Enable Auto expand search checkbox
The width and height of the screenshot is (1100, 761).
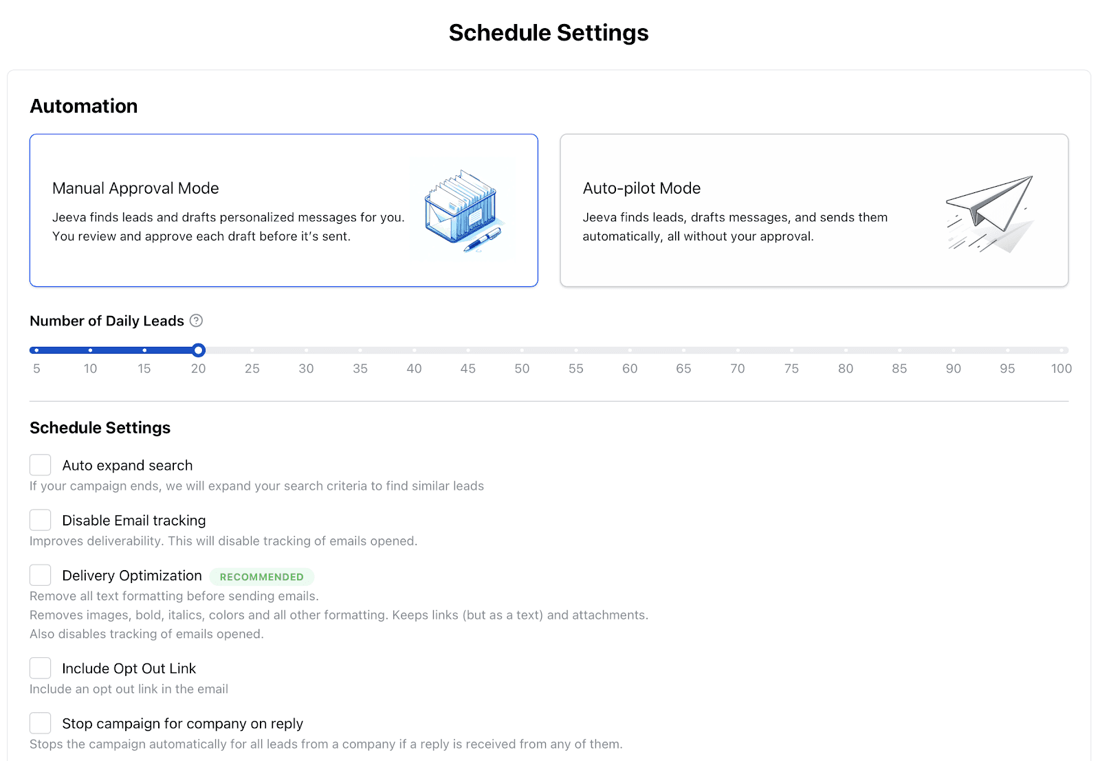click(41, 465)
